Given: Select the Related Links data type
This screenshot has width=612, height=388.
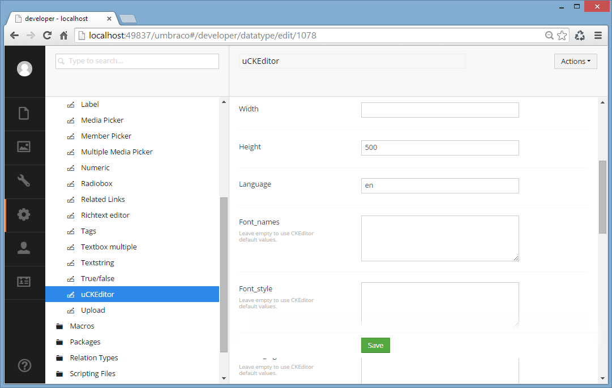Looking at the screenshot, I should [x=103, y=200].
